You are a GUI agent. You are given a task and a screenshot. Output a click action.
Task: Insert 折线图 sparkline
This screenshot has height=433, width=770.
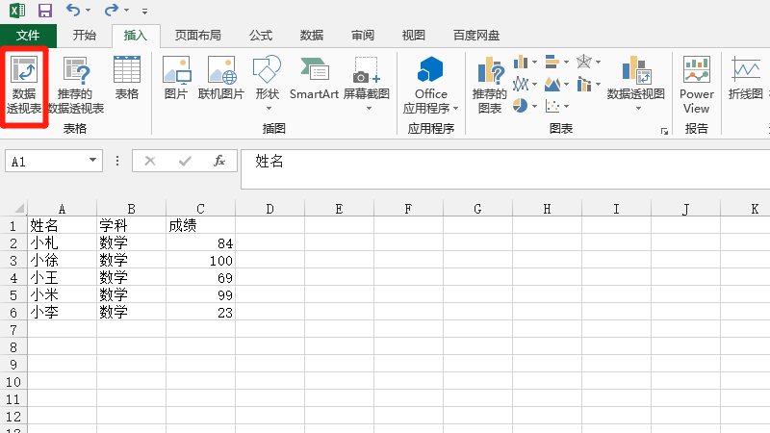click(746, 78)
